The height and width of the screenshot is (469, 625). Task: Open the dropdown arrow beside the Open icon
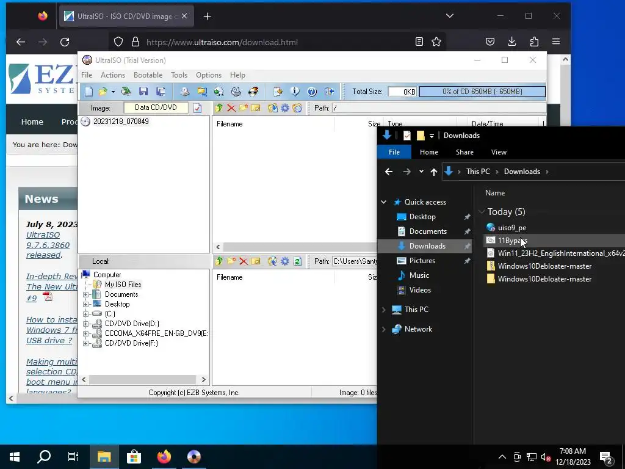pos(113,92)
